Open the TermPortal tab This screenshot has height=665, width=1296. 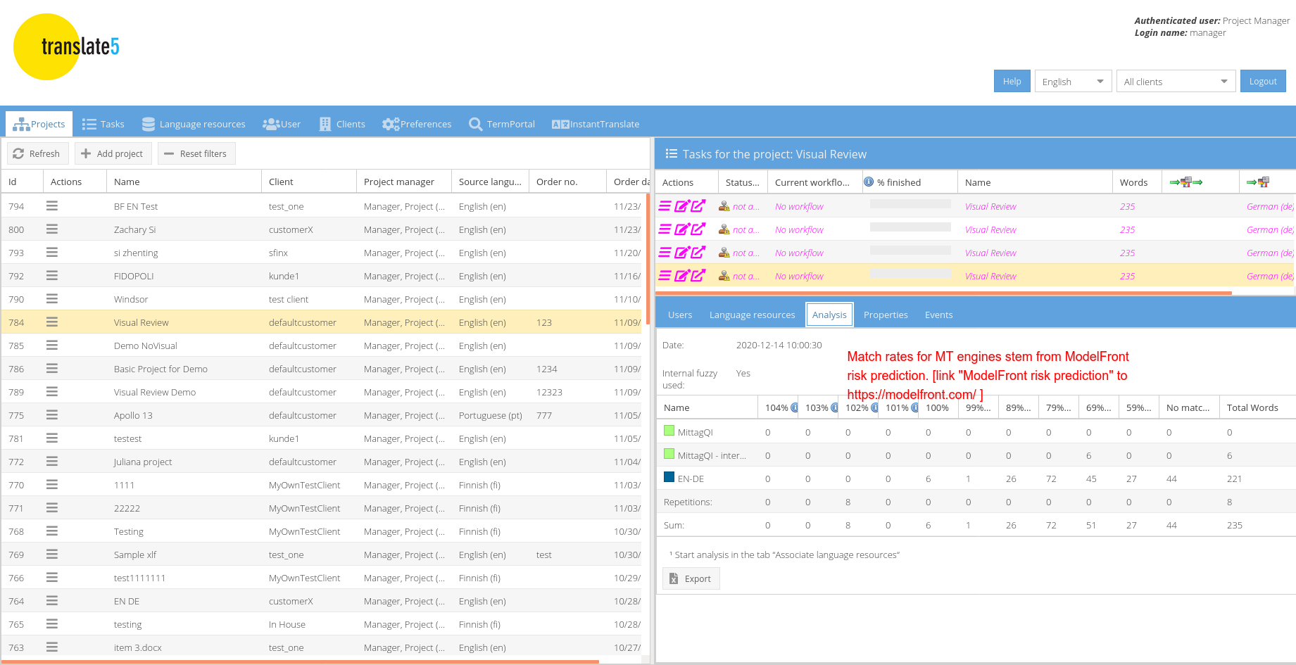[502, 124]
